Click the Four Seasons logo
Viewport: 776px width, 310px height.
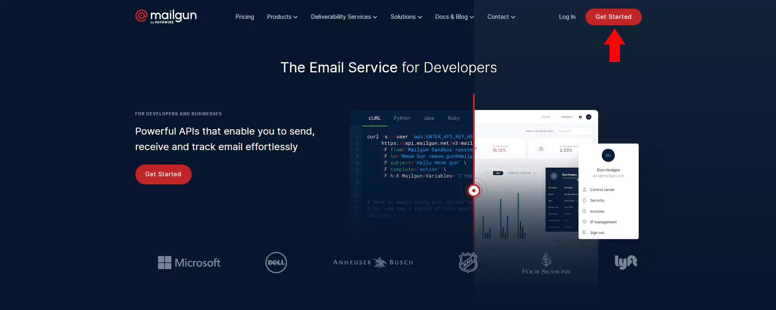click(x=546, y=263)
